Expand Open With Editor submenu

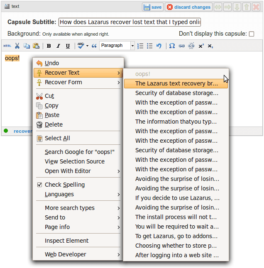tap(78, 171)
